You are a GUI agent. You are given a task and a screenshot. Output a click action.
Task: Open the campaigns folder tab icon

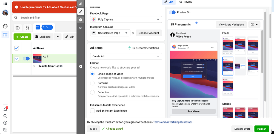click(x=18, y=28)
